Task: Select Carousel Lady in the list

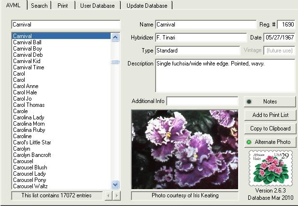Action: [61, 174]
